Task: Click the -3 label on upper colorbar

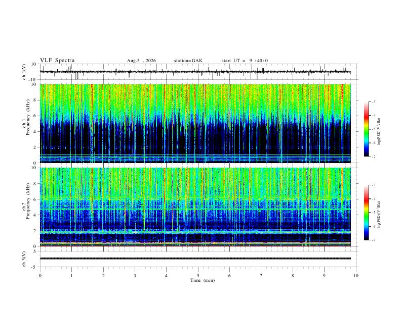Action: 373,101
